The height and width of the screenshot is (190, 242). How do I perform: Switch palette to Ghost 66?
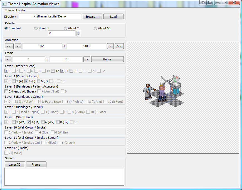click(x=95, y=28)
